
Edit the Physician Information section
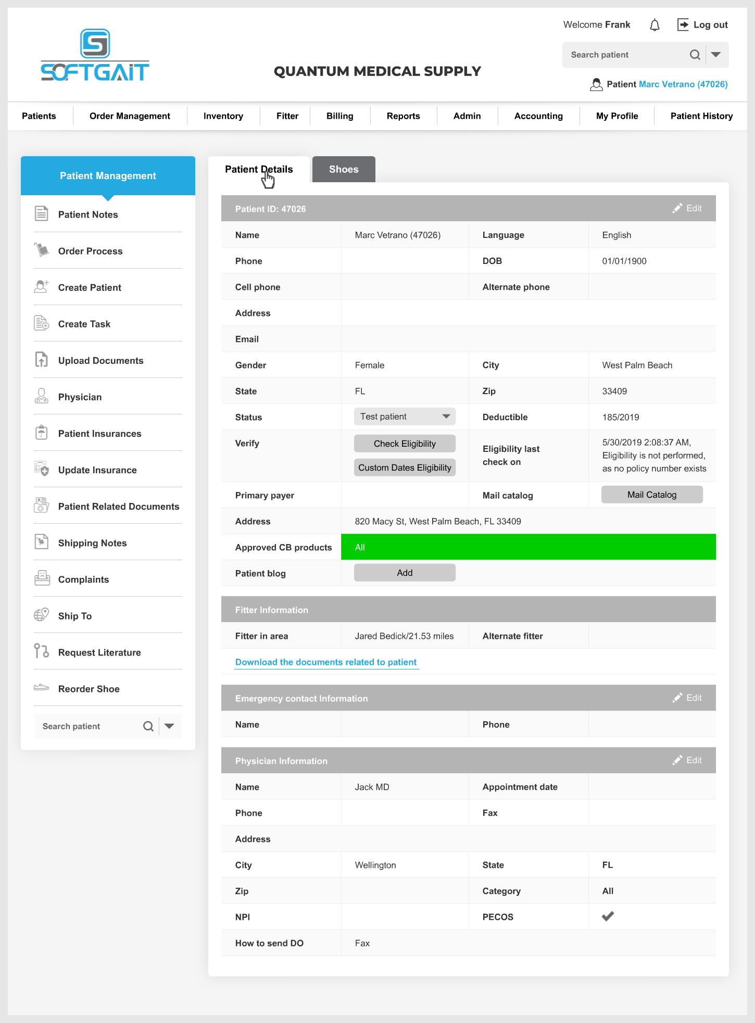click(x=687, y=761)
